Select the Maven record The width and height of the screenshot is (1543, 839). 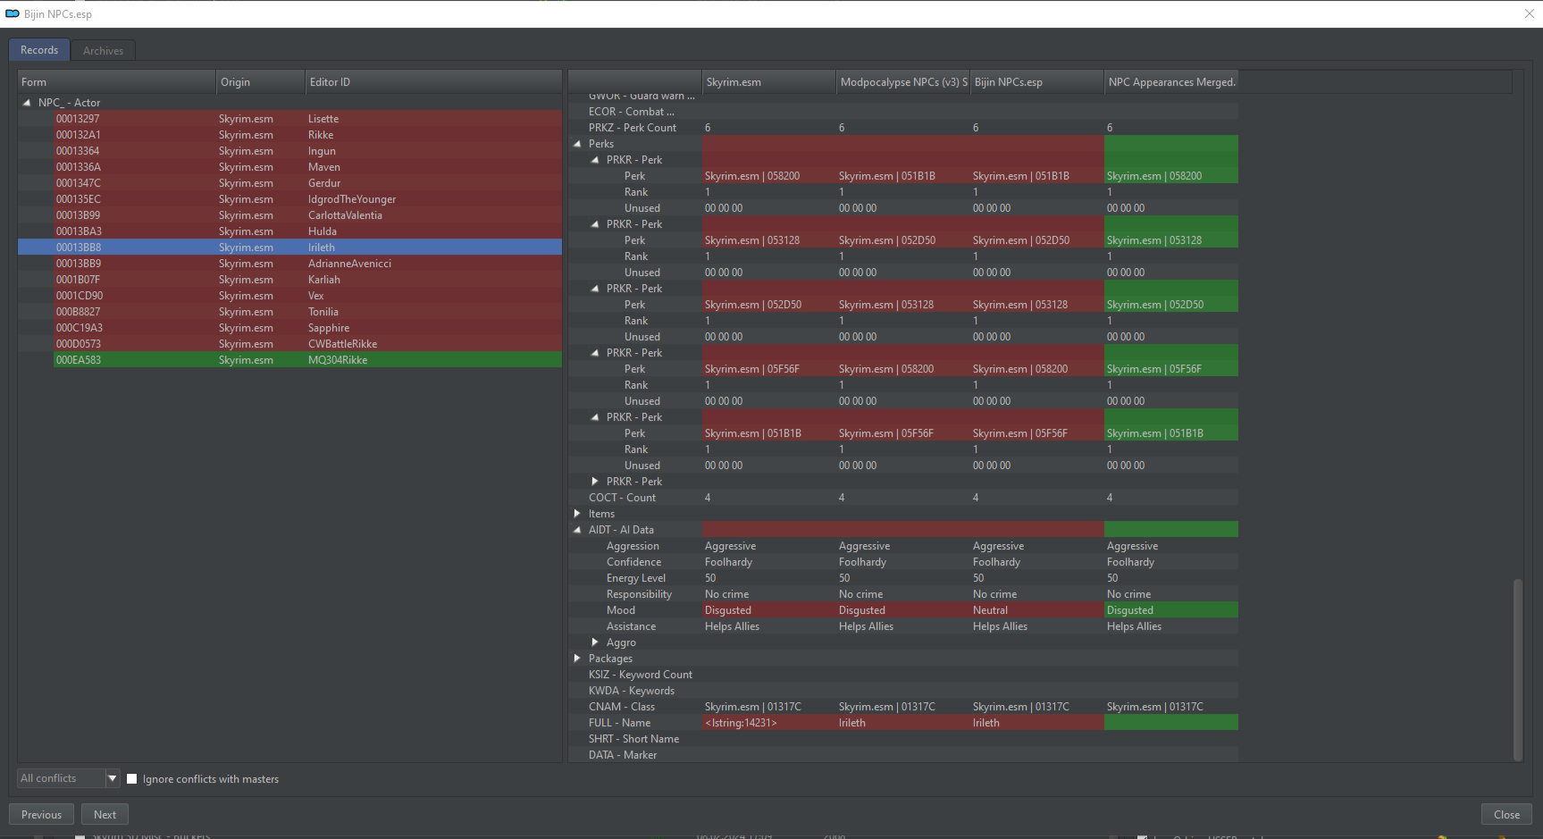(290, 167)
